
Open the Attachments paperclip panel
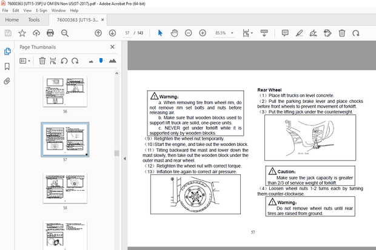tap(7, 81)
